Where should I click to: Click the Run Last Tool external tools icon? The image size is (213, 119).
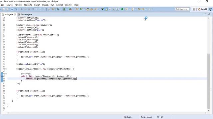[x=70, y=9]
